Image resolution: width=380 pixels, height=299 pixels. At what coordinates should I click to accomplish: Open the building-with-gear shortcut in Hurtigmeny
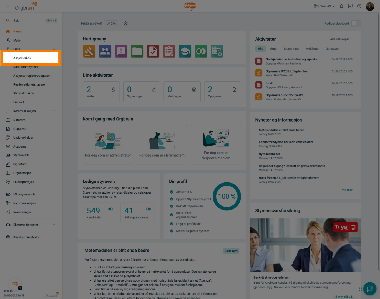coord(217,51)
